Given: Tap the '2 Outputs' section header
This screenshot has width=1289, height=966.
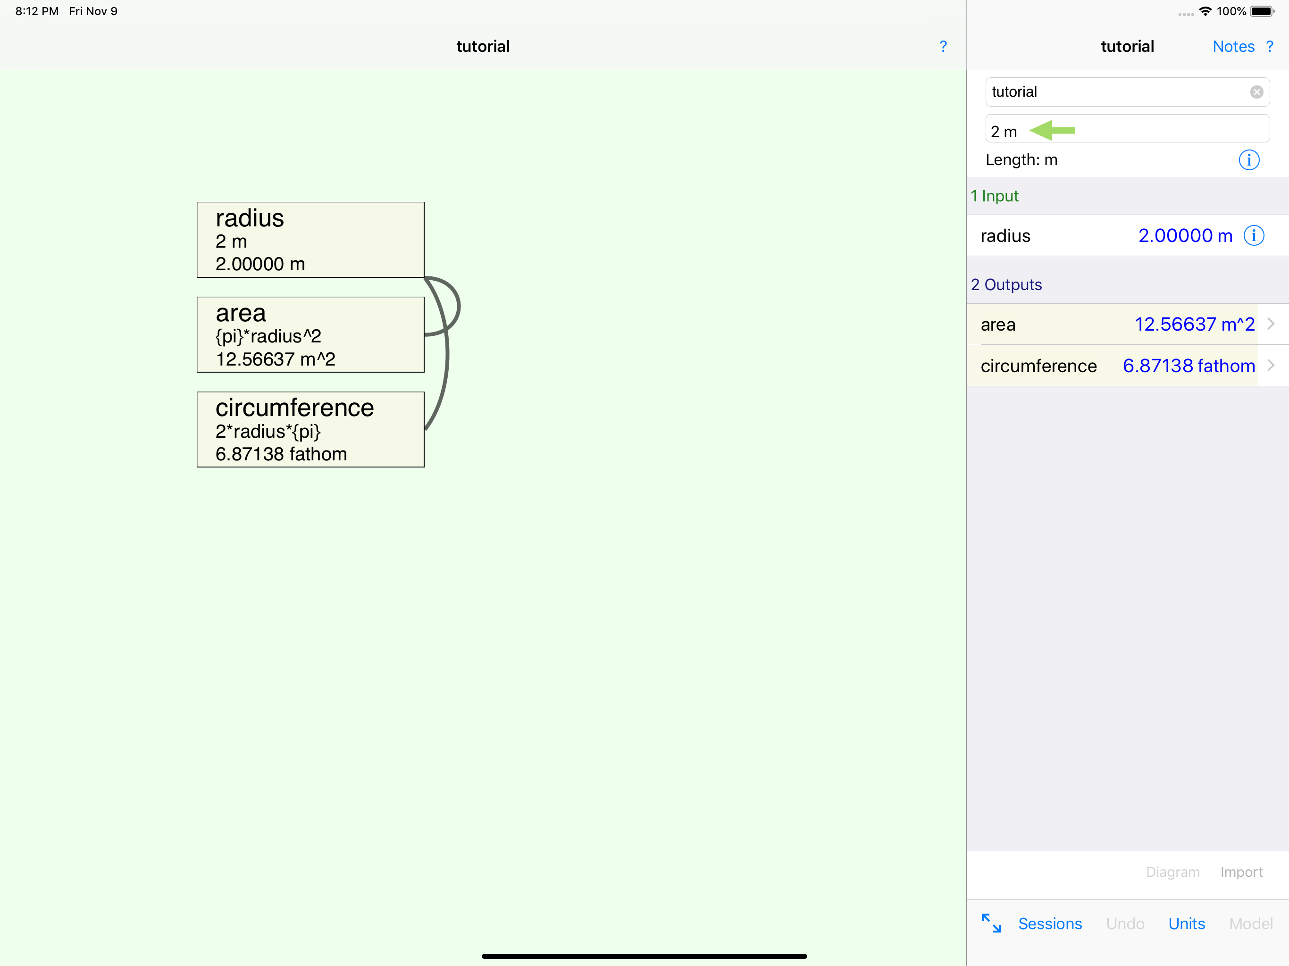Looking at the screenshot, I should point(1006,284).
